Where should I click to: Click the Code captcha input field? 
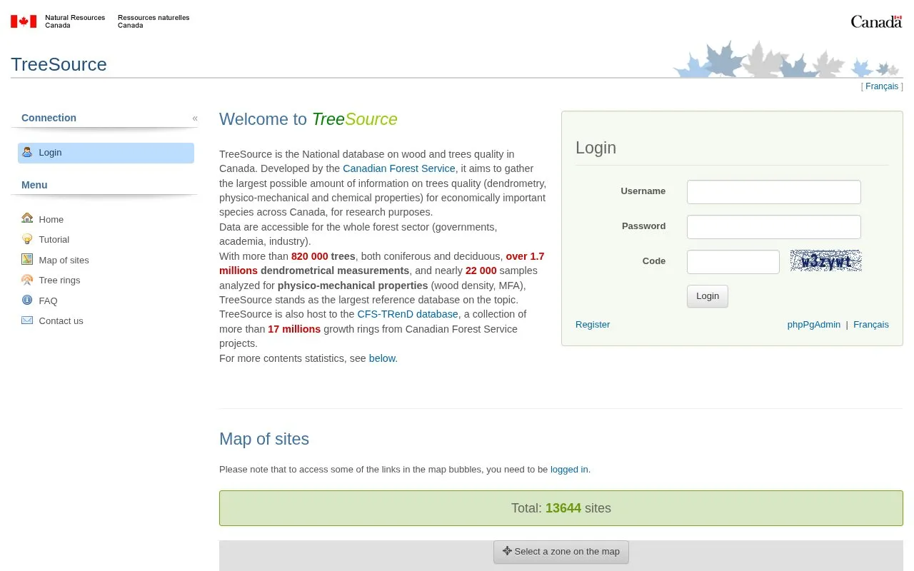coord(733,262)
